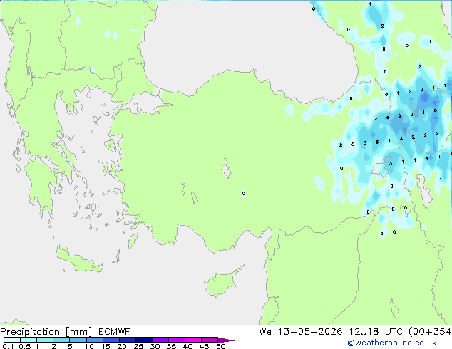Click the '(00+354' forecast run text
This screenshot has height=349, width=452.
point(430,332)
